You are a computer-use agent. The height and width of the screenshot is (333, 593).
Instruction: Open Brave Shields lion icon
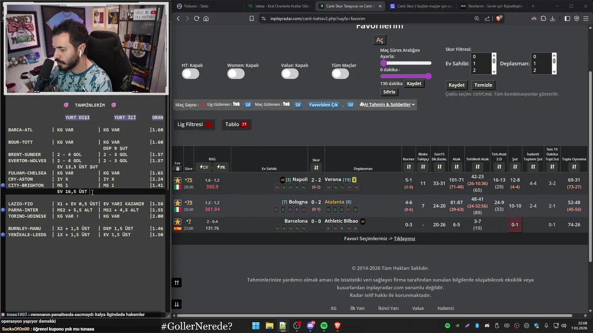(x=499, y=18)
